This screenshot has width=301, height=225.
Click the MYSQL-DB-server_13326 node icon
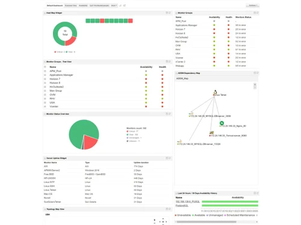point(179,142)
